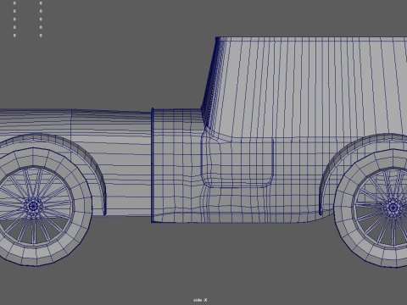The width and height of the screenshot is (407, 305).
Task: Click the 'side -X' camera label
Action: pos(200,300)
